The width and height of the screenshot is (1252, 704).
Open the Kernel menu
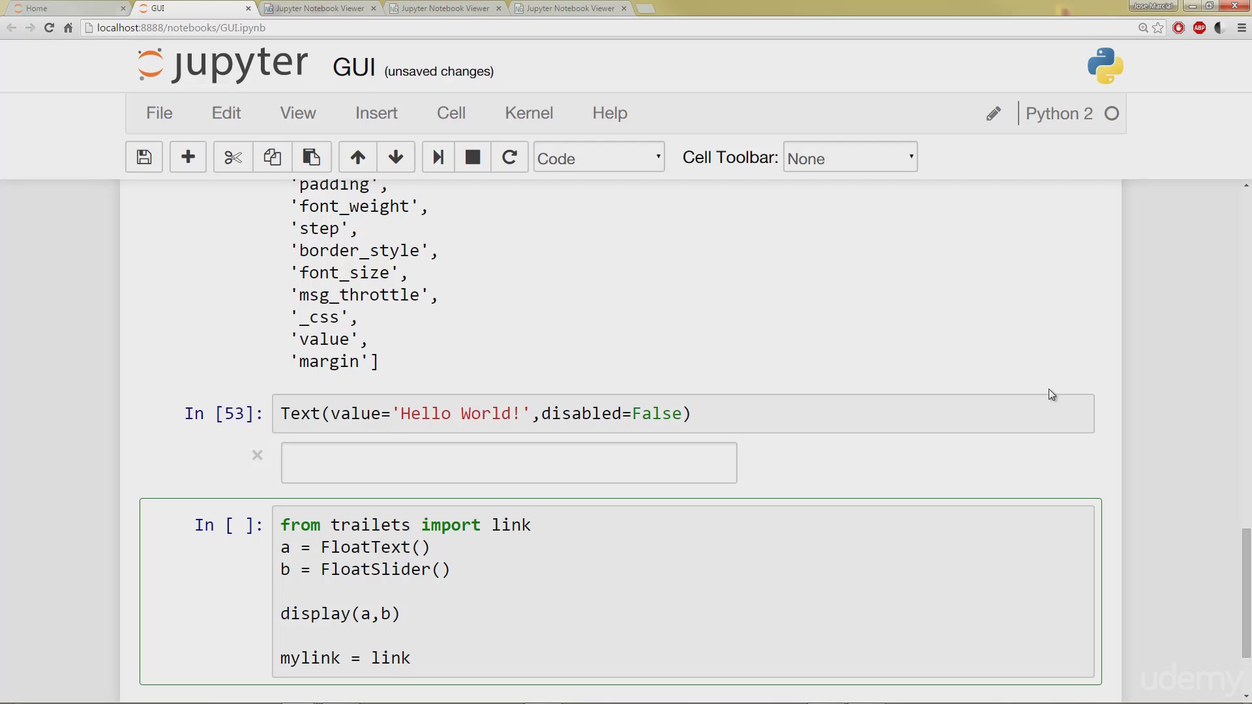529,113
